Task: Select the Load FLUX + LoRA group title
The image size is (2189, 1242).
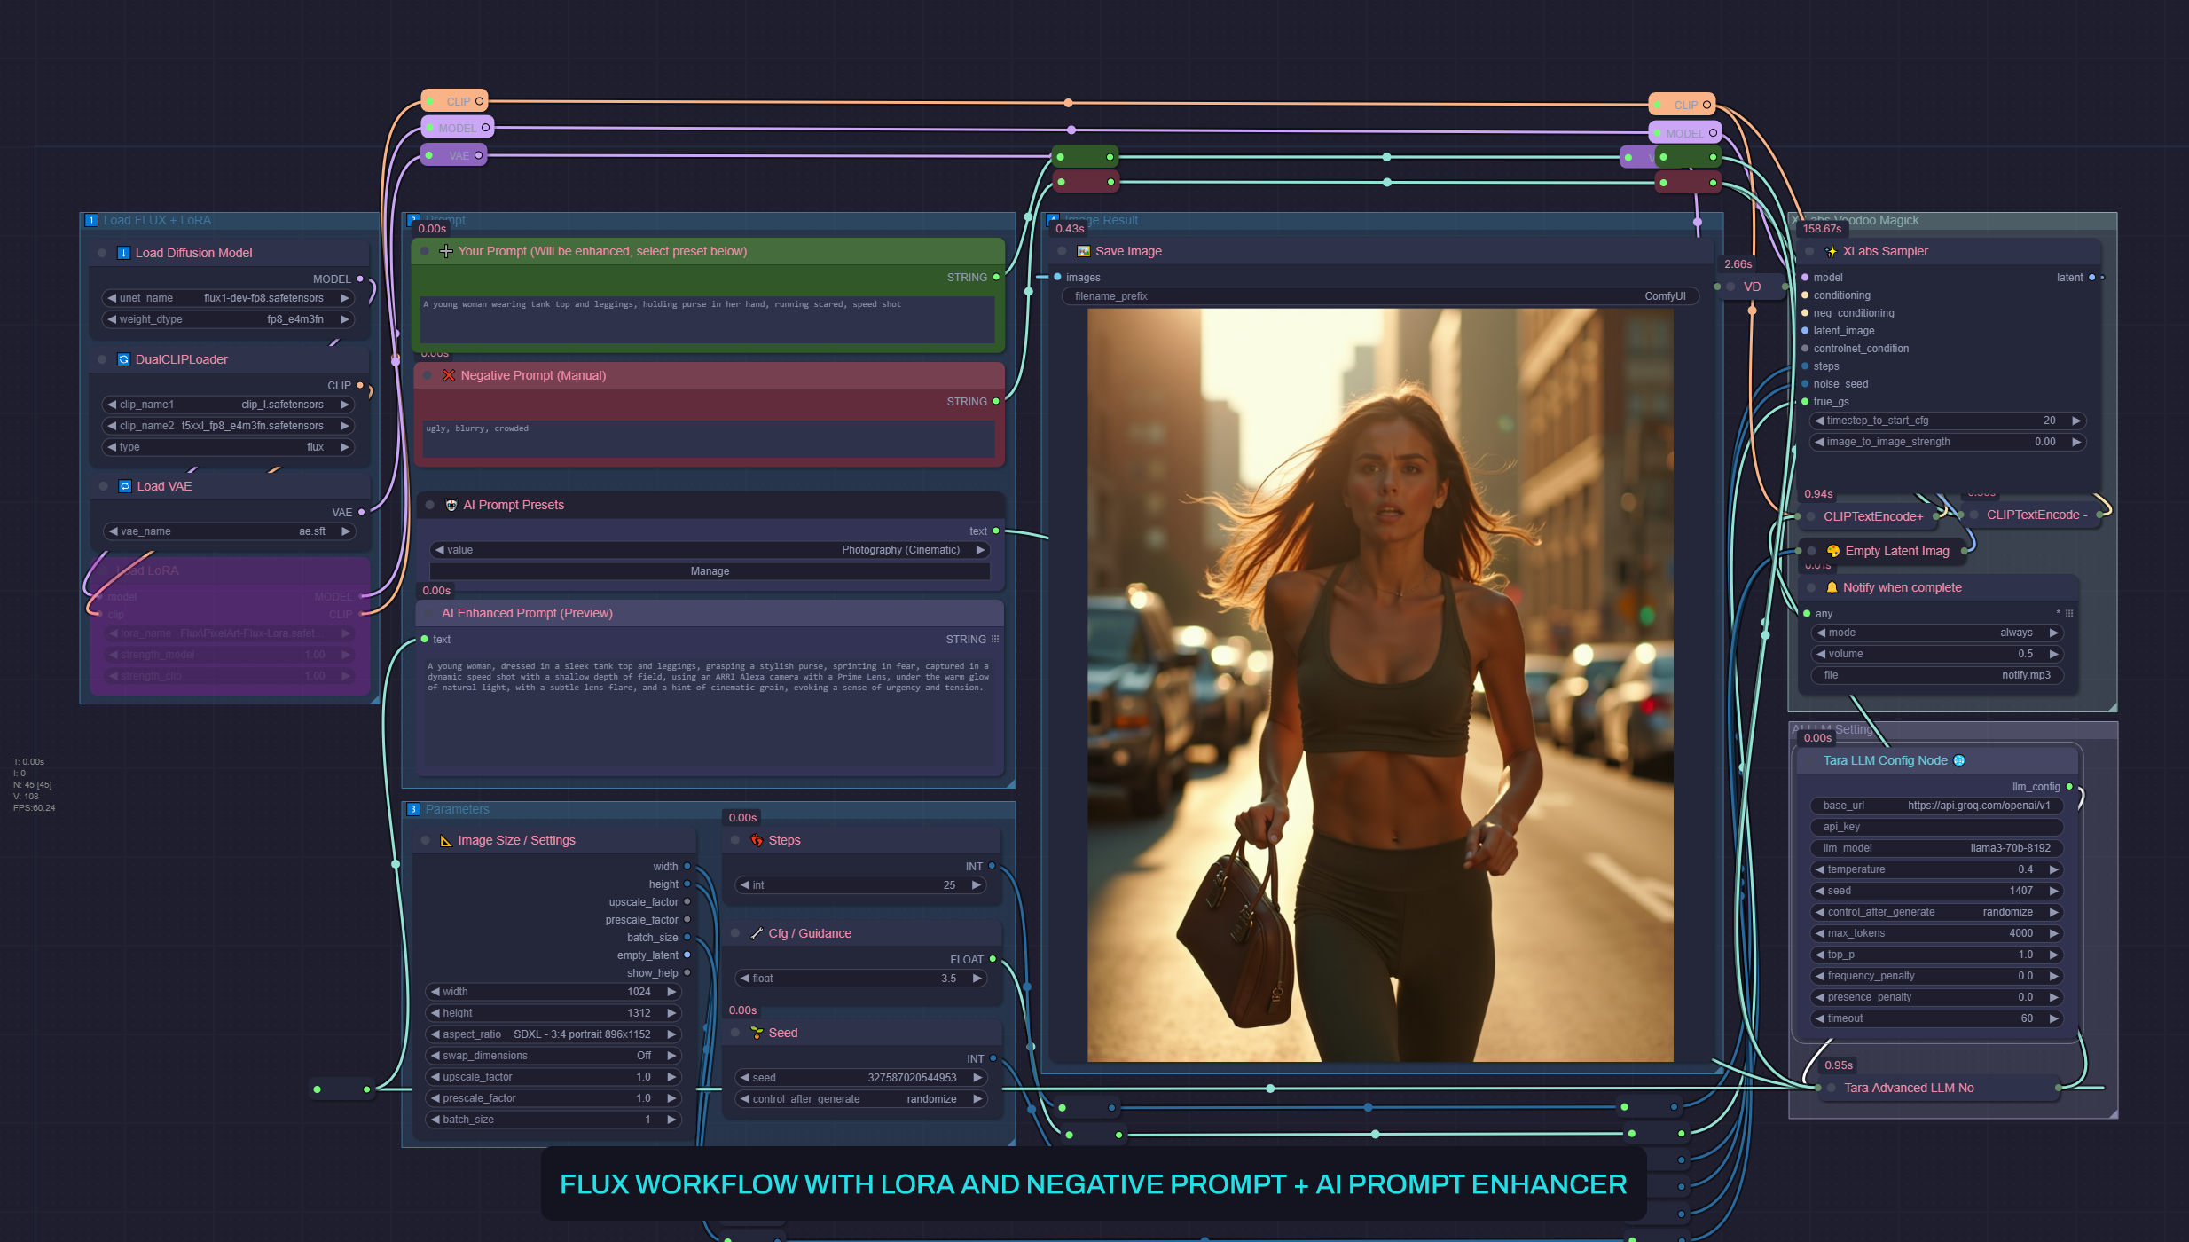Action: [x=157, y=220]
